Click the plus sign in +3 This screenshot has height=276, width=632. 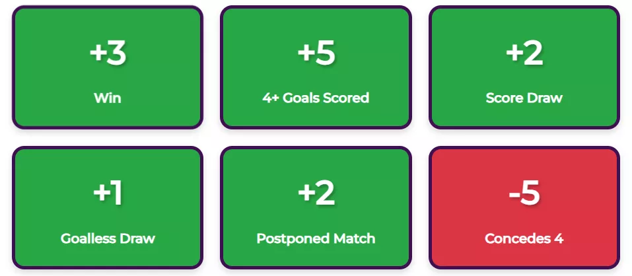[97, 54]
